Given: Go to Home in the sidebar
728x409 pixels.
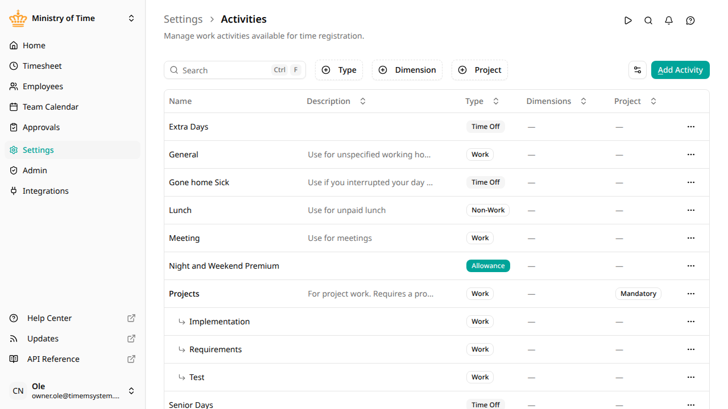Looking at the screenshot, I should (72, 45).
